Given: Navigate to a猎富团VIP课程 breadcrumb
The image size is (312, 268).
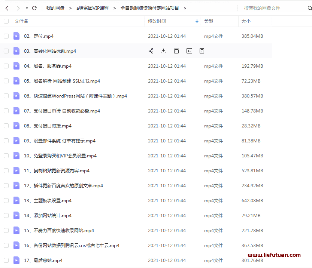Looking at the screenshot, I should (x=93, y=8).
